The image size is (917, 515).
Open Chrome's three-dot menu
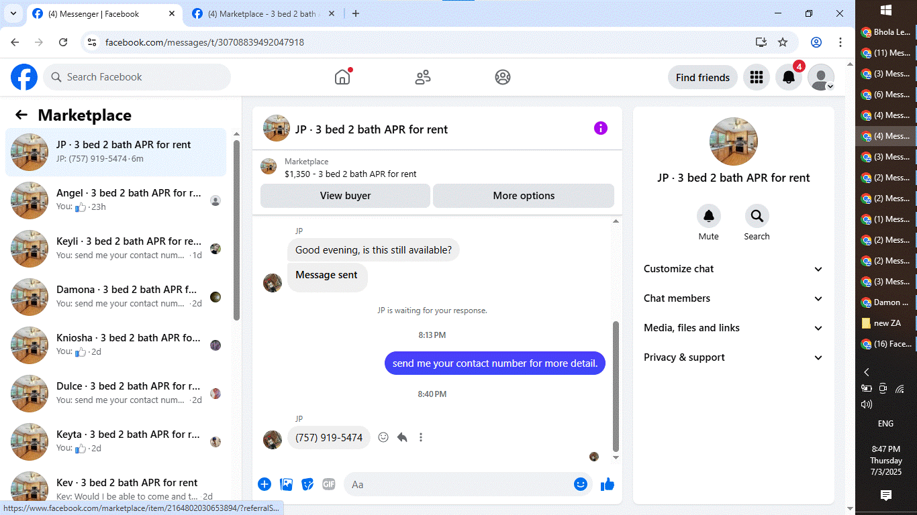[840, 42]
